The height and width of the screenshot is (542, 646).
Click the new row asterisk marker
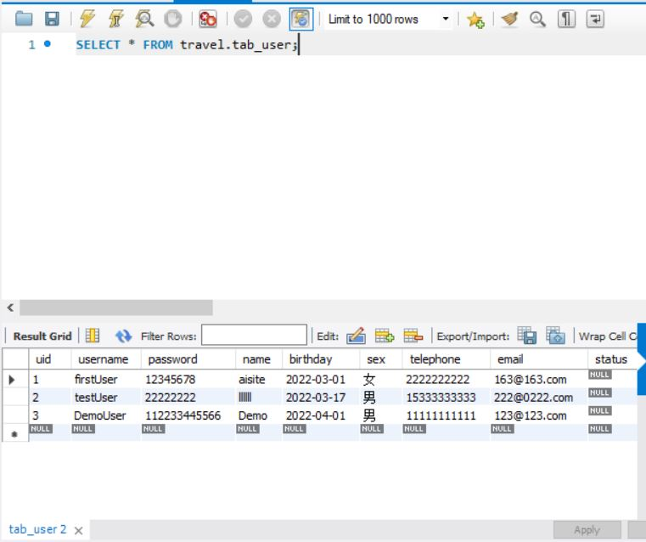[14, 434]
